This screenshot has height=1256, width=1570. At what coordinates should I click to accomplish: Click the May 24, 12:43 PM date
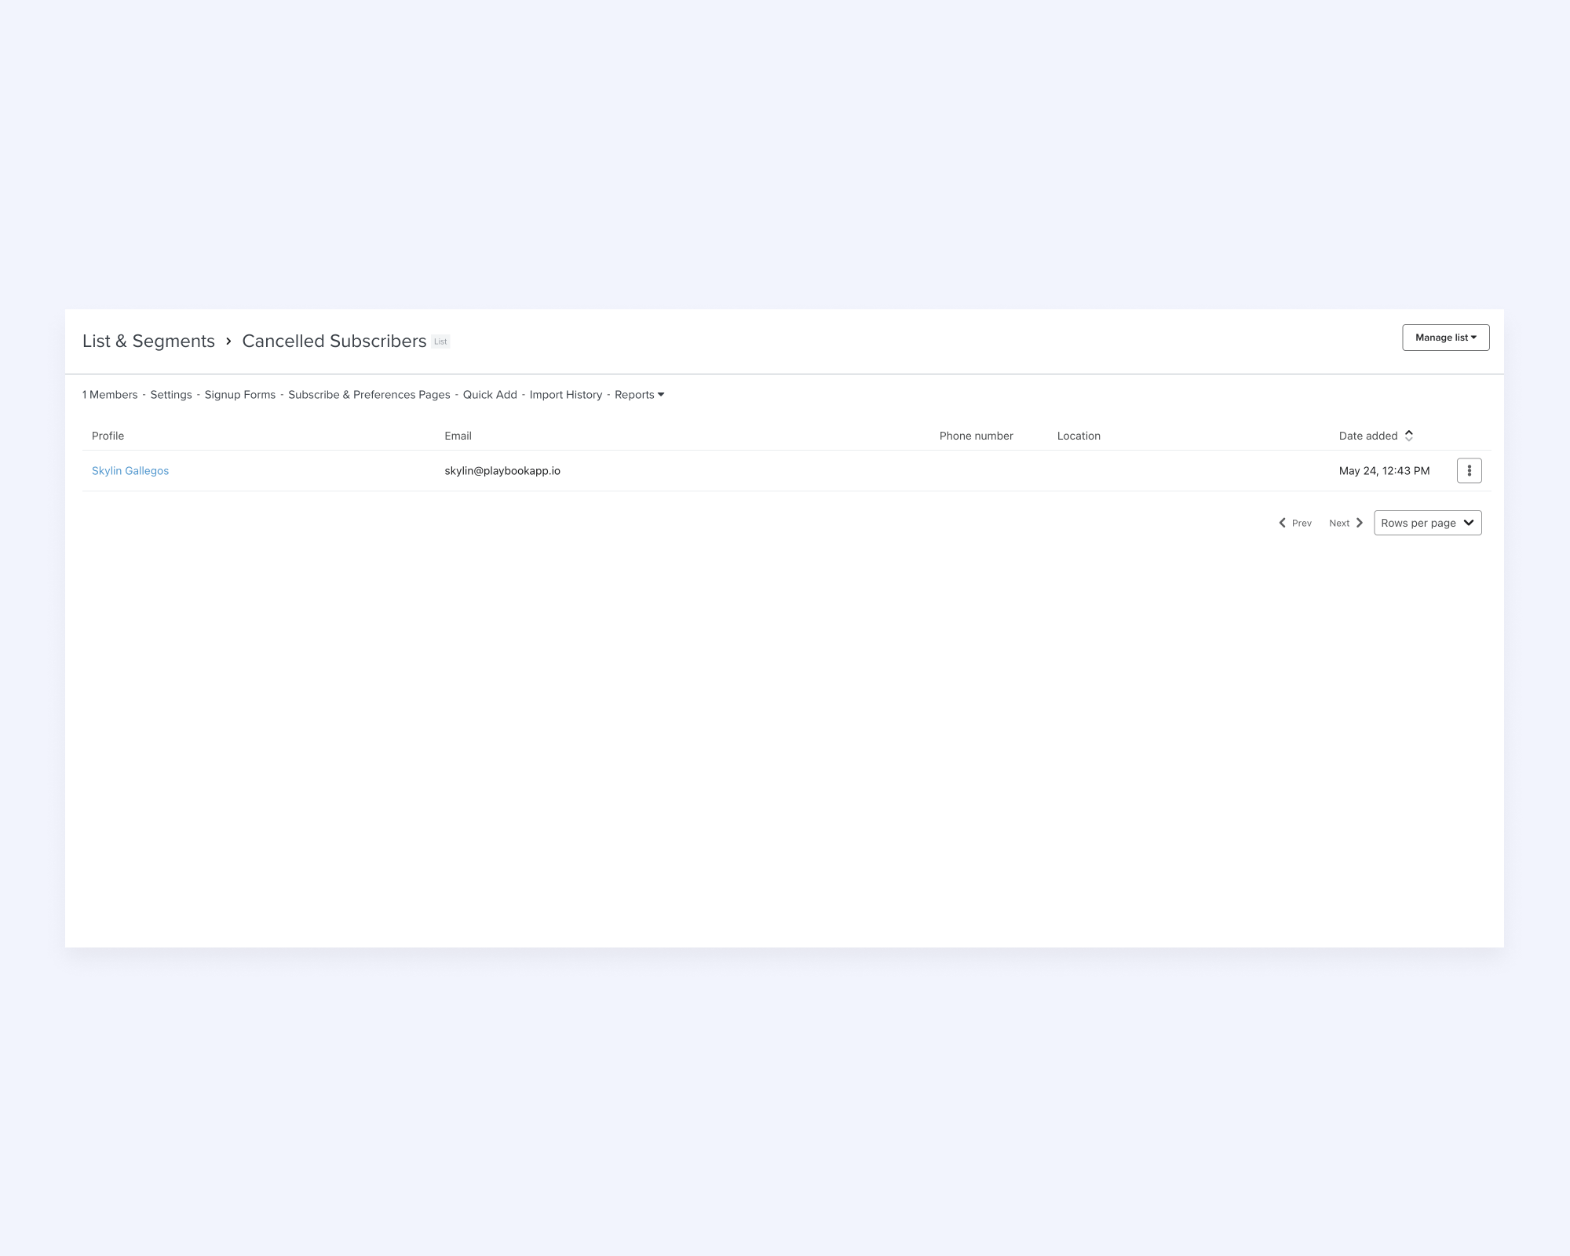pyautogui.click(x=1384, y=471)
